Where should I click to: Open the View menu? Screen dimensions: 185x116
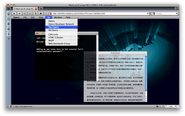point(41,17)
